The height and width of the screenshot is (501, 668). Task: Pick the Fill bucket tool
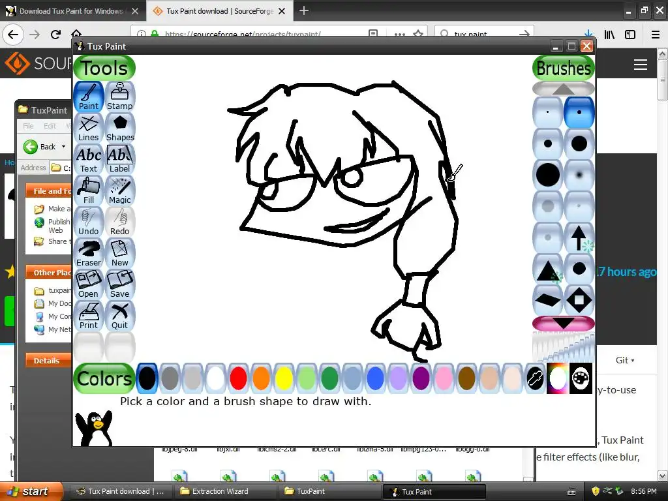point(89,191)
